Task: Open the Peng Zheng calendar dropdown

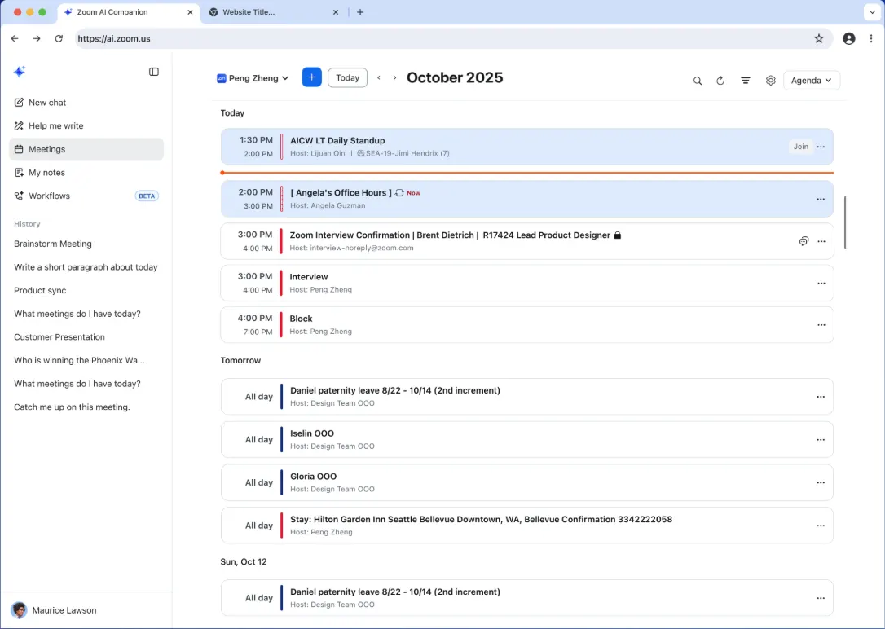Action: 253,77
